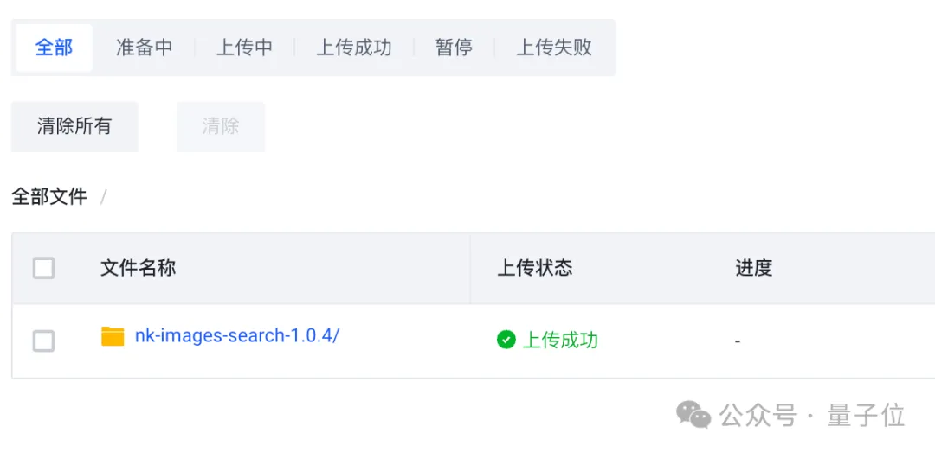Screen dimensions: 935x452
Task: Select the 上传中 tab
Action: [x=244, y=48]
